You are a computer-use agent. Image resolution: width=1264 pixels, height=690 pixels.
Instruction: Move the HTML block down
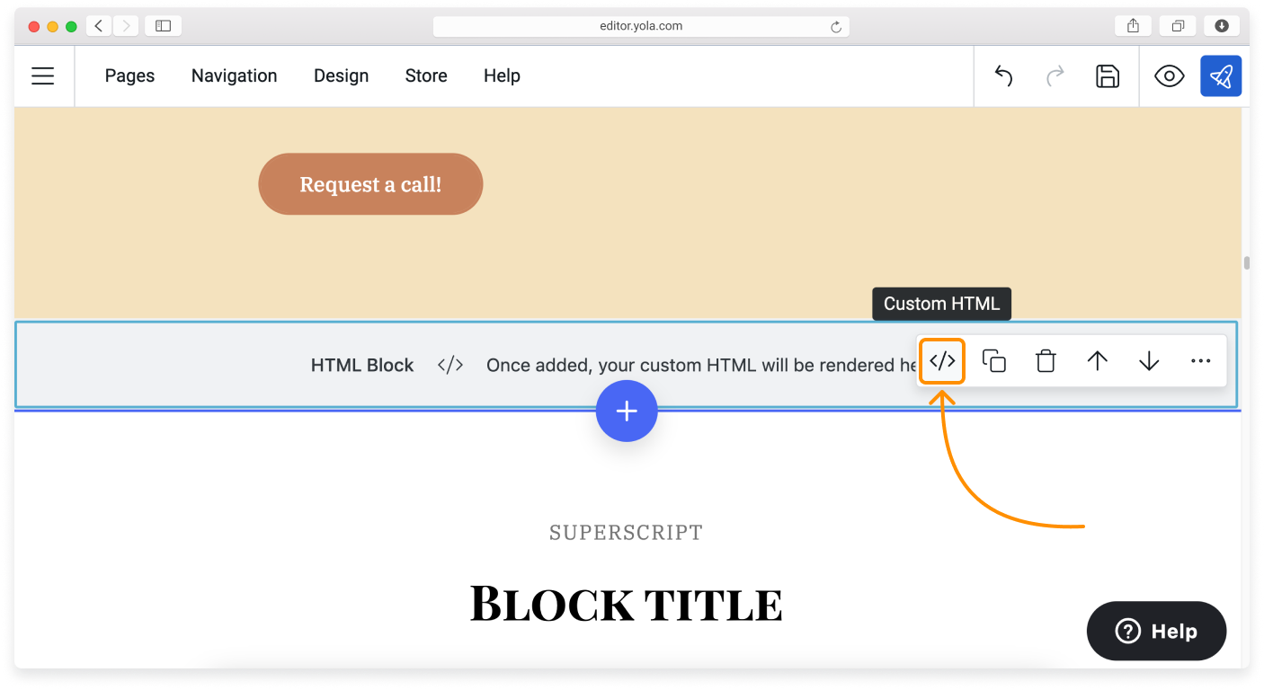tap(1149, 361)
